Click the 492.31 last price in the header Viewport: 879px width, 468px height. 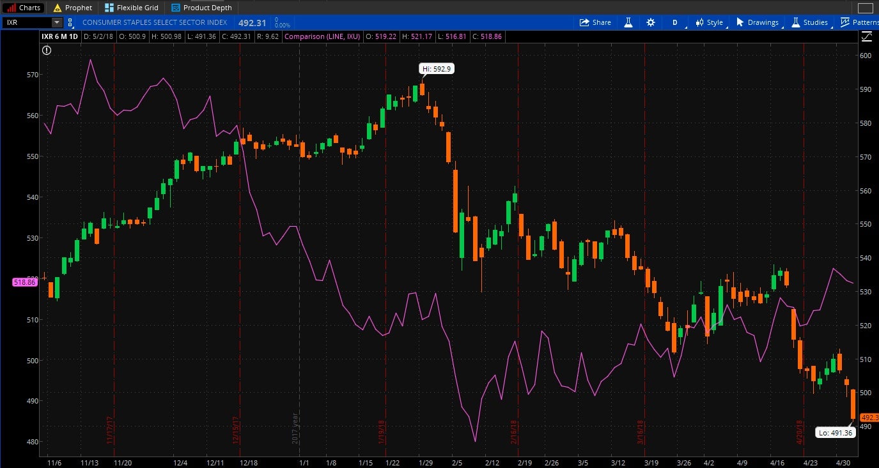252,22
